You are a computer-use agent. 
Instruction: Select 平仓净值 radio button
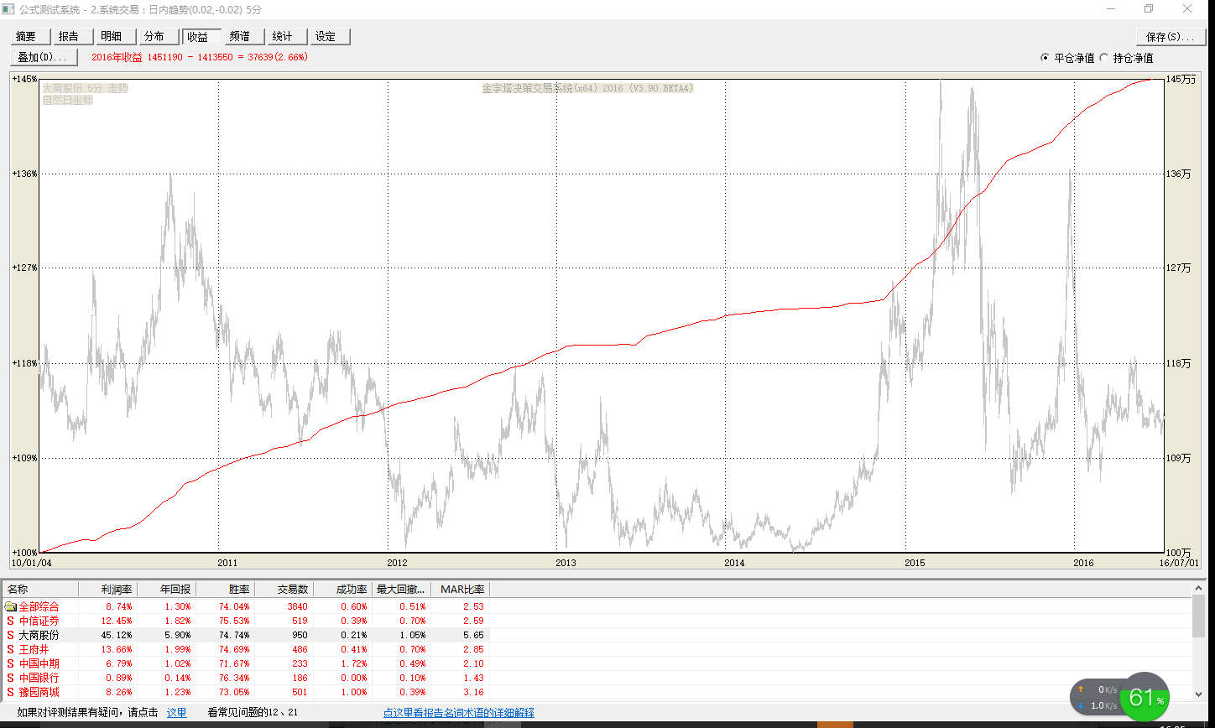[1045, 58]
